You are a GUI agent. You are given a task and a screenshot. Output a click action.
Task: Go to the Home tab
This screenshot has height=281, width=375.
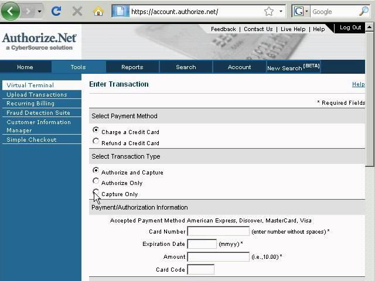25,67
